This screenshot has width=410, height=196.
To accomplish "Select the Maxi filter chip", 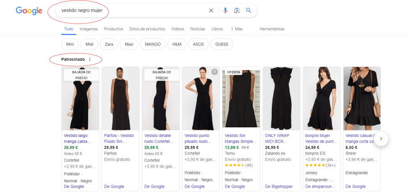I will [129, 44].
